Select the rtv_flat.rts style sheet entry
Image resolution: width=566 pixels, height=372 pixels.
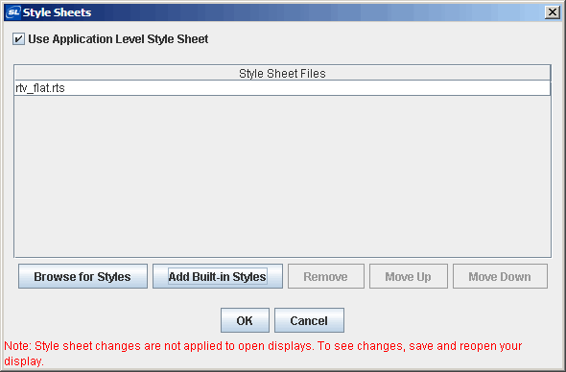tap(282, 88)
